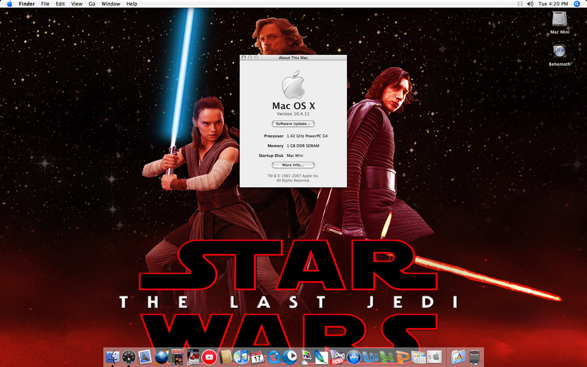Image resolution: width=587 pixels, height=367 pixels.
Task: Click the 1.42 GHz PowerPC G4 text
Action: (307, 136)
